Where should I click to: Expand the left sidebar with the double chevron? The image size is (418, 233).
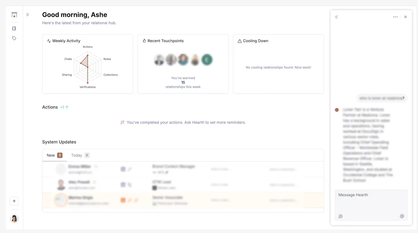click(28, 15)
